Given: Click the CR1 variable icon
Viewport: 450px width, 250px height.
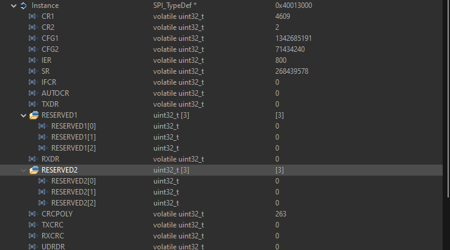Looking at the screenshot, I should (x=32, y=16).
